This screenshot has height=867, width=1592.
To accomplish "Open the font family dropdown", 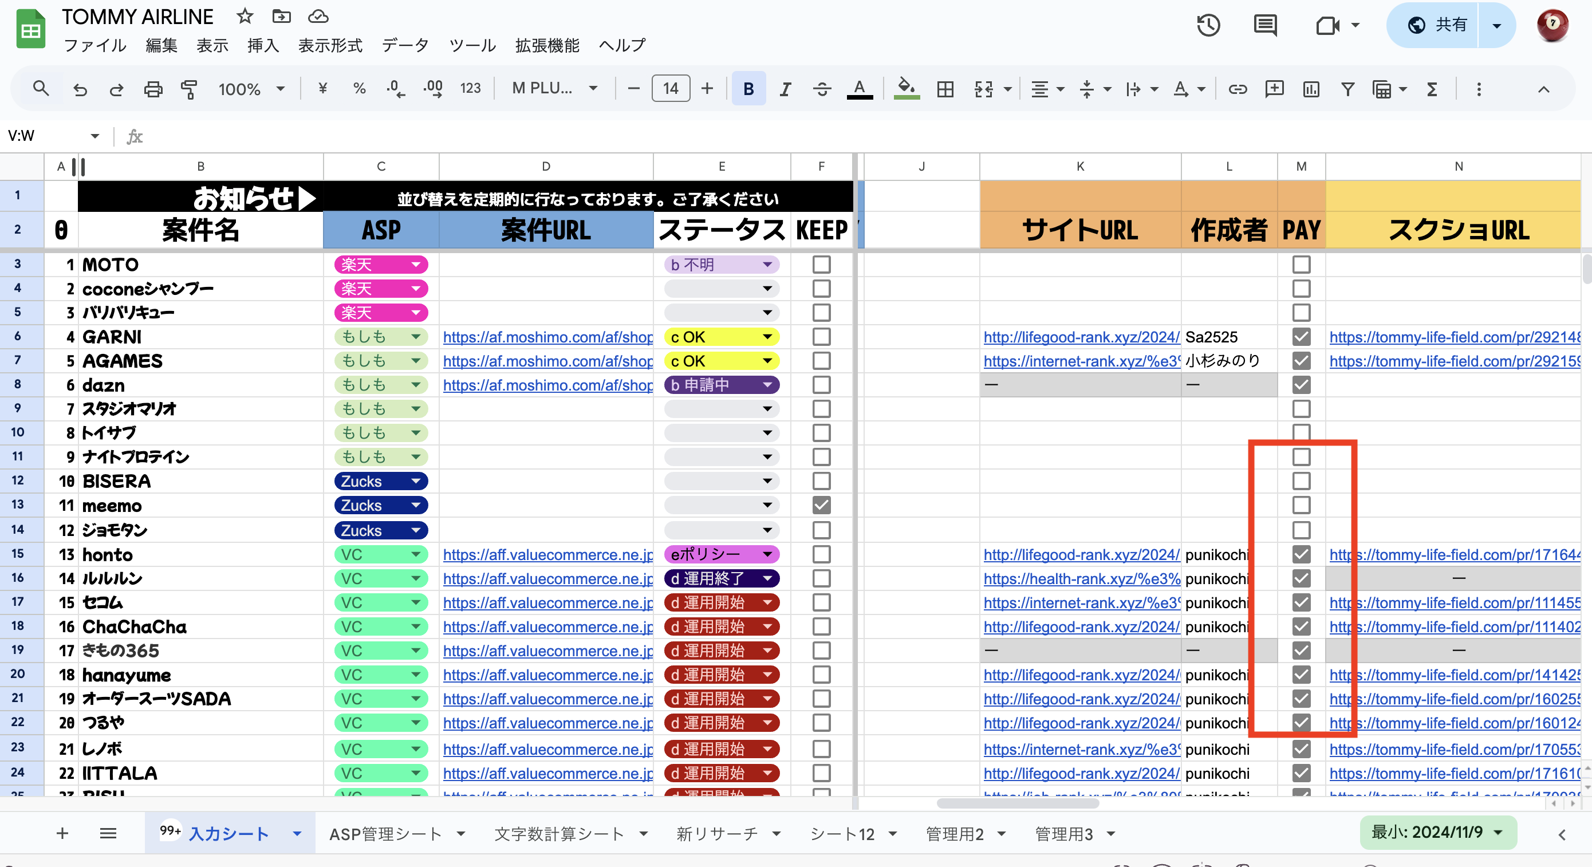I will 554,89.
